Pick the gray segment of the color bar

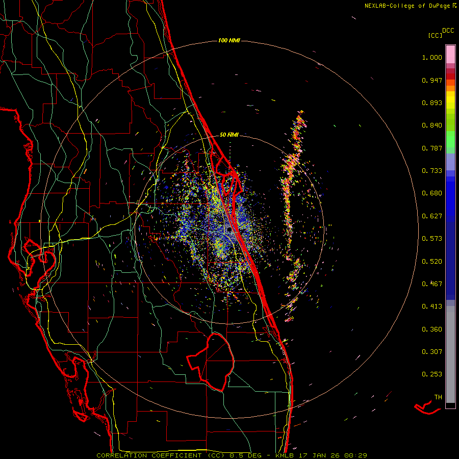click(450, 354)
